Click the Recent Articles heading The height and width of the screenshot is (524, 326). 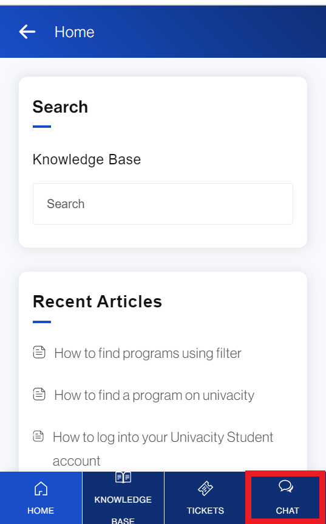click(97, 301)
